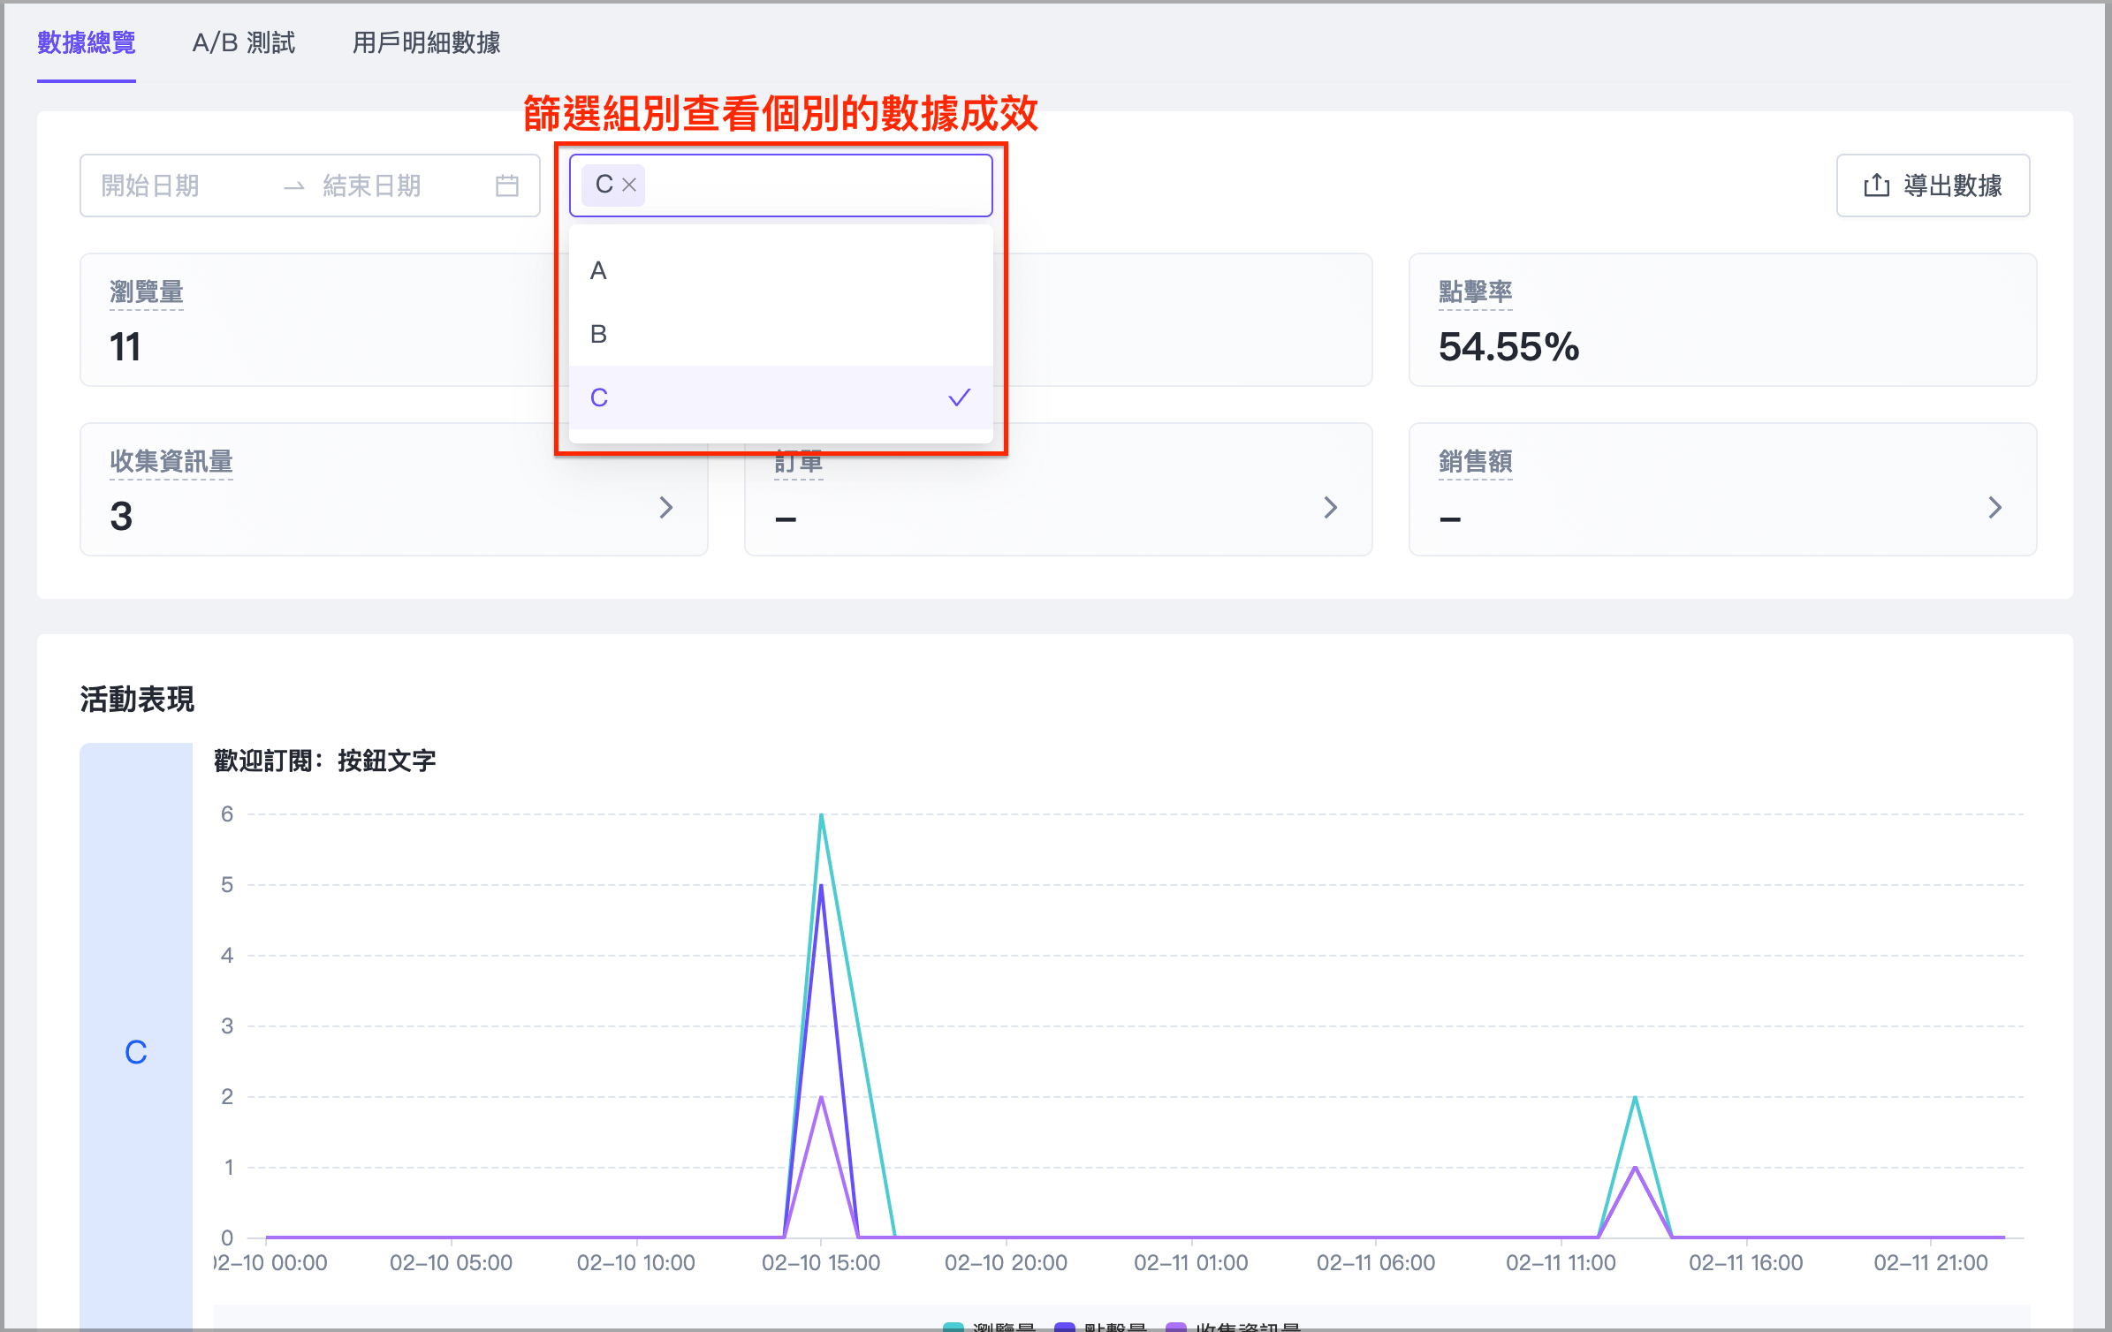Switch to the A/B 測試 tab
The image size is (2112, 1332).
[243, 42]
